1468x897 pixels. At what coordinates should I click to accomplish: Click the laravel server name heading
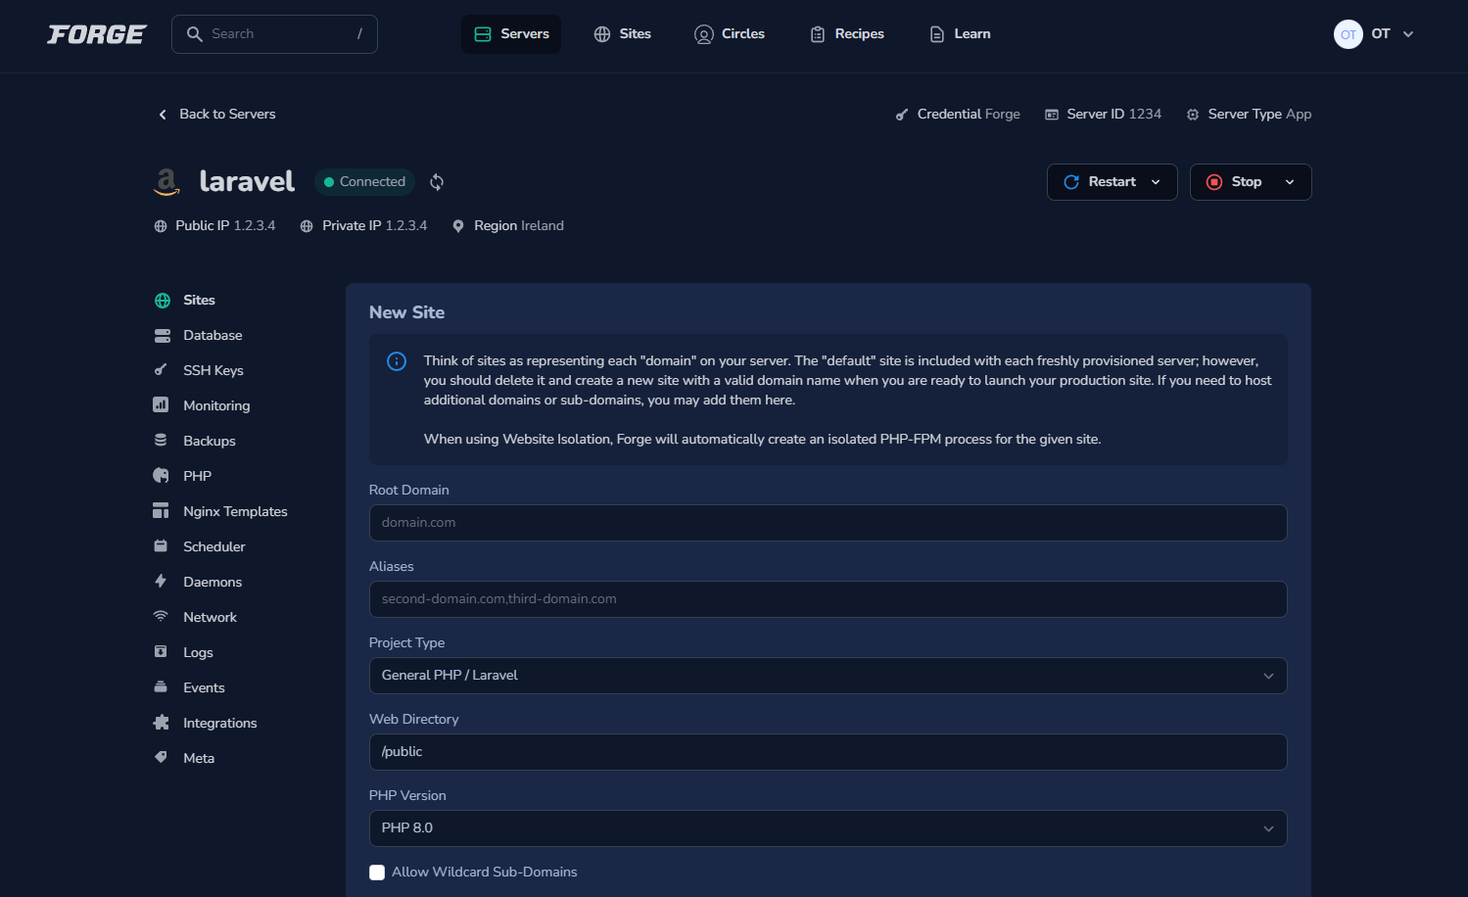pos(247,182)
